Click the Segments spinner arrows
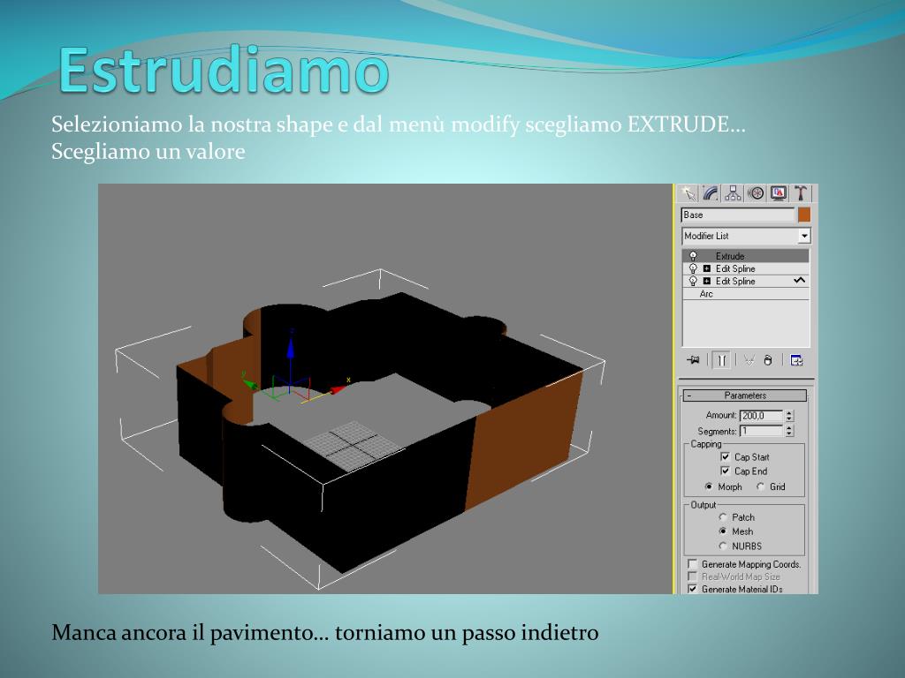905x678 pixels. pos(789,431)
